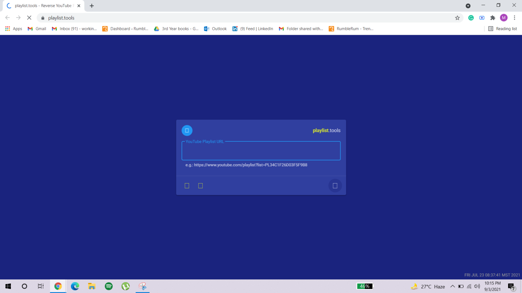
Task: Click the blue round icon in card
Action: (187, 131)
